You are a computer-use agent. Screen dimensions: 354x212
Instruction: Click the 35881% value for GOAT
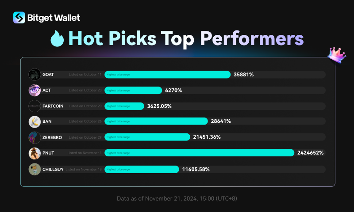pyautogui.click(x=243, y=75)
